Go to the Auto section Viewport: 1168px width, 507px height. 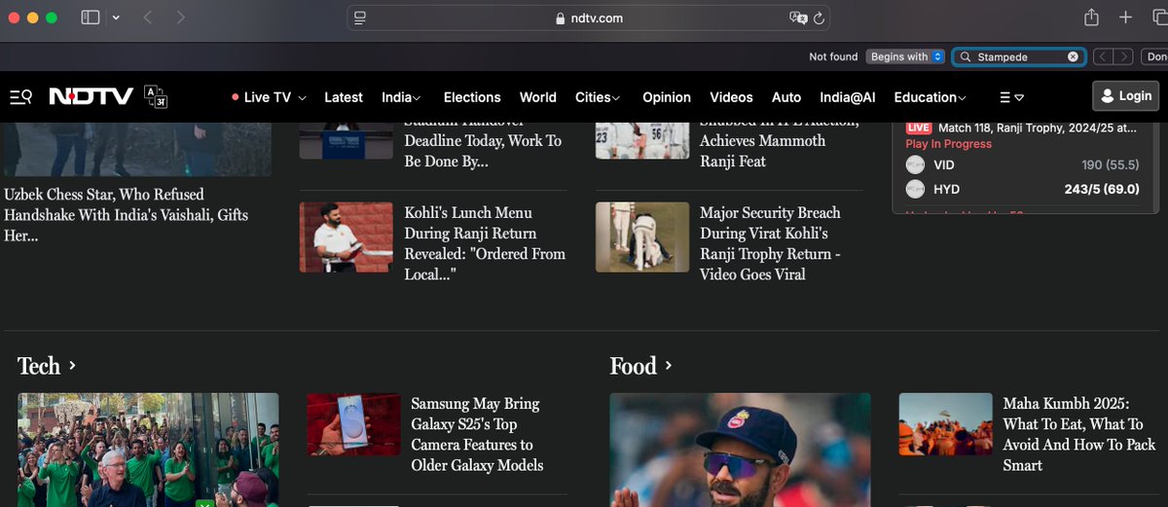coord(786,97)
